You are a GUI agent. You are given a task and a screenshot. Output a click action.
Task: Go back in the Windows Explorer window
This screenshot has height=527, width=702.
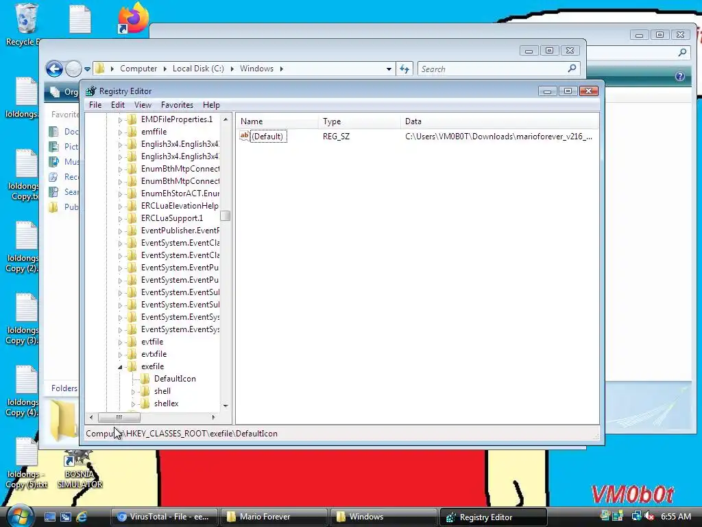pyautogui.click(x=54, y=69)
